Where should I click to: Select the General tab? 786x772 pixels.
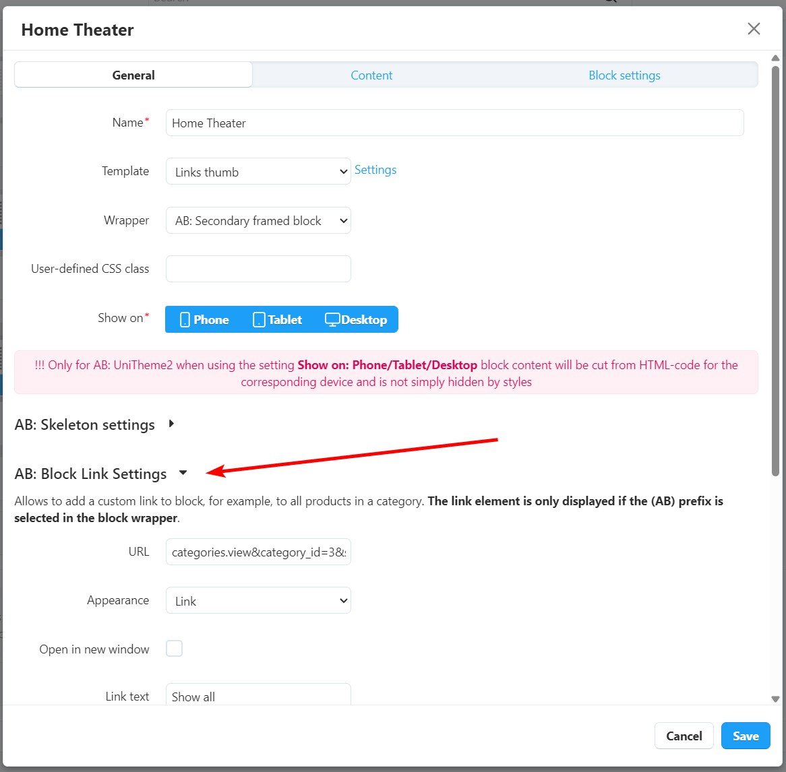[x=133, y=75]
